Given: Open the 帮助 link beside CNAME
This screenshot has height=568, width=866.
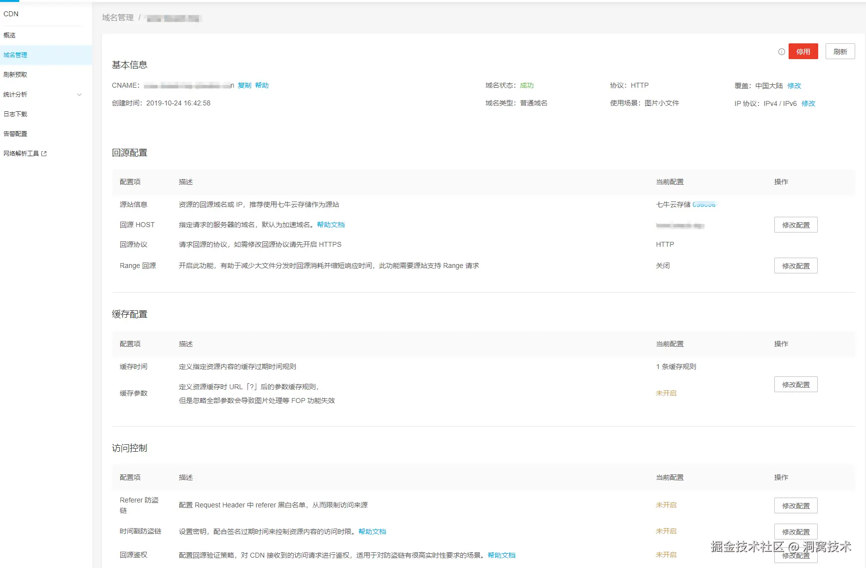Looking at the screenshot, I should [262, 85].
